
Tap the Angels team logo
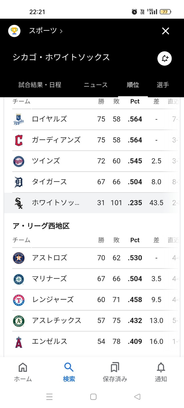tap(19, 342)
